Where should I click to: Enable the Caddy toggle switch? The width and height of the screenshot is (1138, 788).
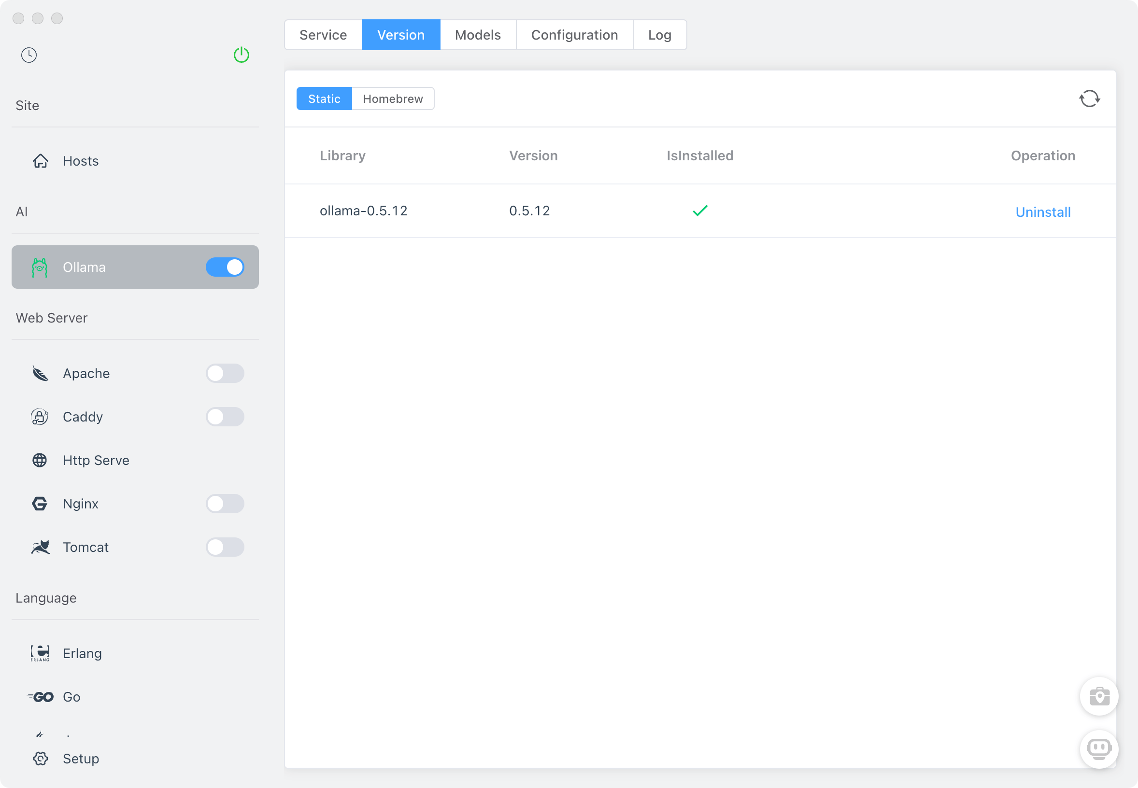[225, 417]
